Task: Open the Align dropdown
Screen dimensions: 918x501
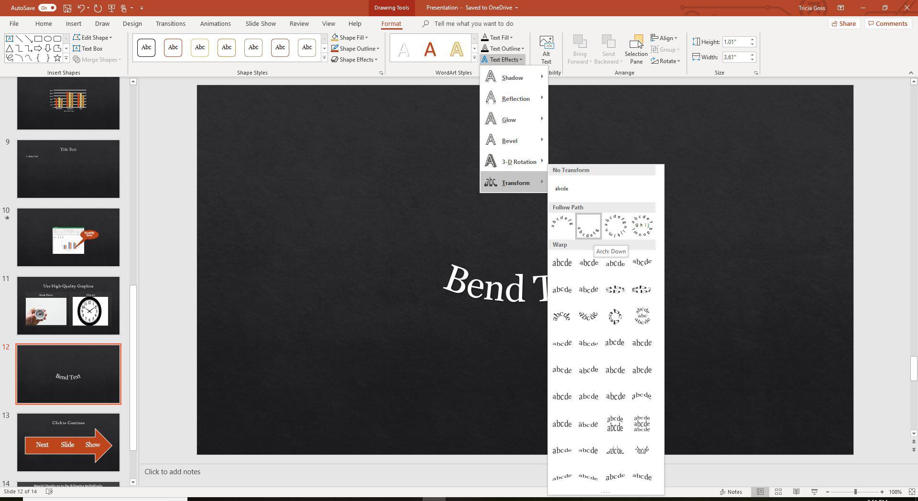Action: pos(664,38)
